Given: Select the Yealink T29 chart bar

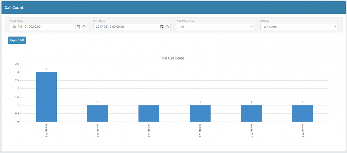Looking at the screenshot, I should [x=200, y=113].
